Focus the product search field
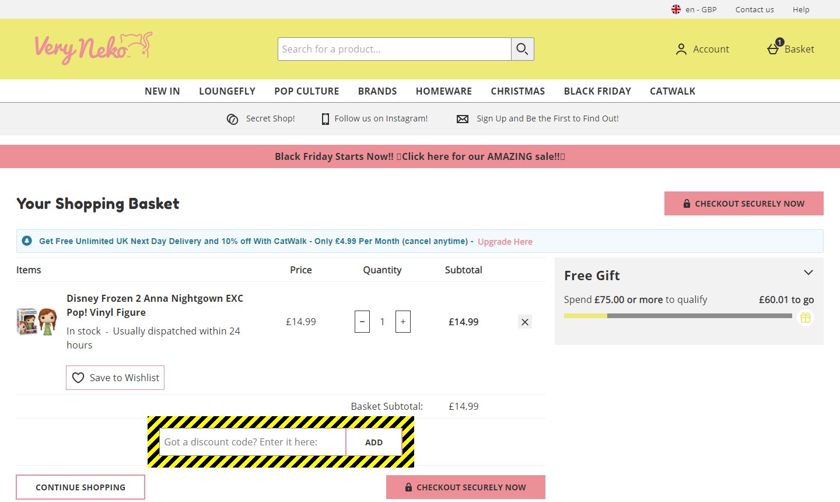The image size is (840, 502). point(394,49)
